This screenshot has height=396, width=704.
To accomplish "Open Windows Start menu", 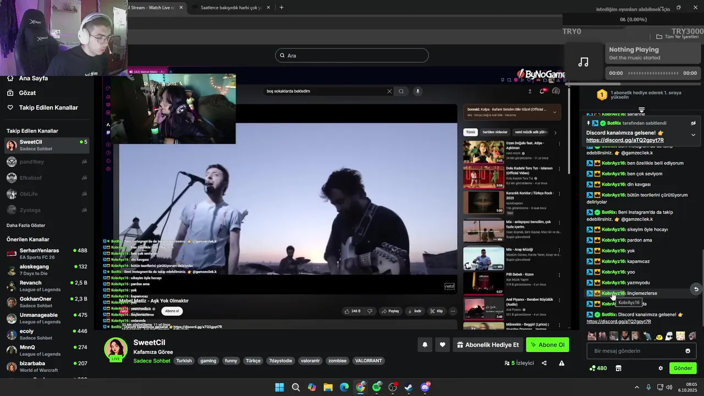I will tap(279, 387).
